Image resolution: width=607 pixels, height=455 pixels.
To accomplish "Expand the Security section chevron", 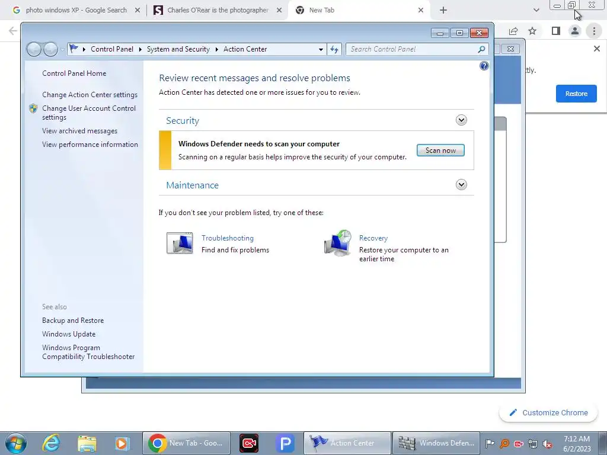I will coord(461,120).
